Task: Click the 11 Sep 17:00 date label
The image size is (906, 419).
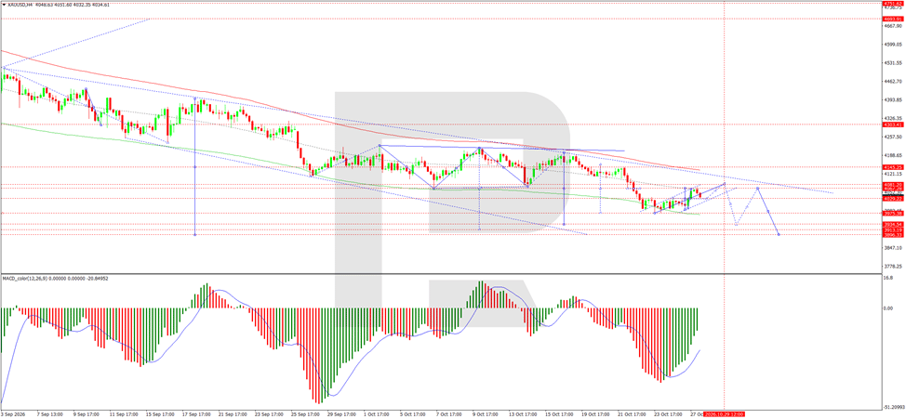Action: [123, 414]
